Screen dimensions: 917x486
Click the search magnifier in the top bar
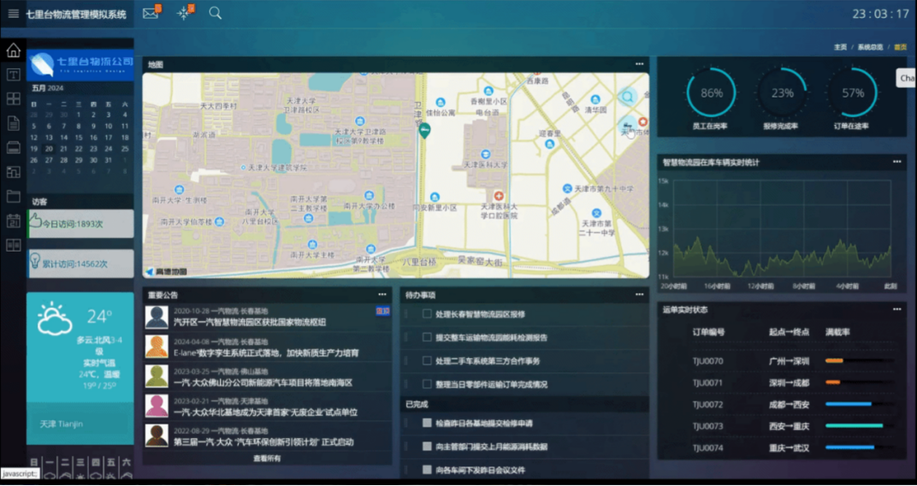[x=215, y=14]
